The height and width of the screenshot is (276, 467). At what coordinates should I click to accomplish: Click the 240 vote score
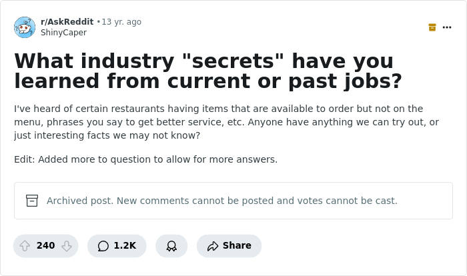45,246
